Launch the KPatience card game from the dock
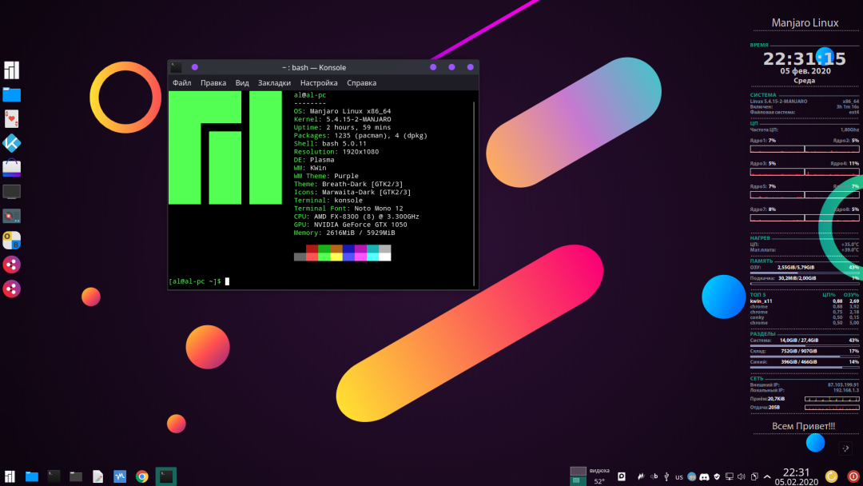The height and width of the screenshot is (486, 863). click(x=10, y=118)
